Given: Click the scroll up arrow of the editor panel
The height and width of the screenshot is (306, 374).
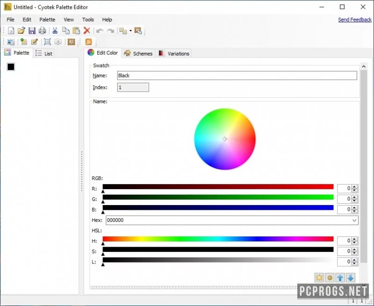Looking at the screenshot, I should 364,66.
